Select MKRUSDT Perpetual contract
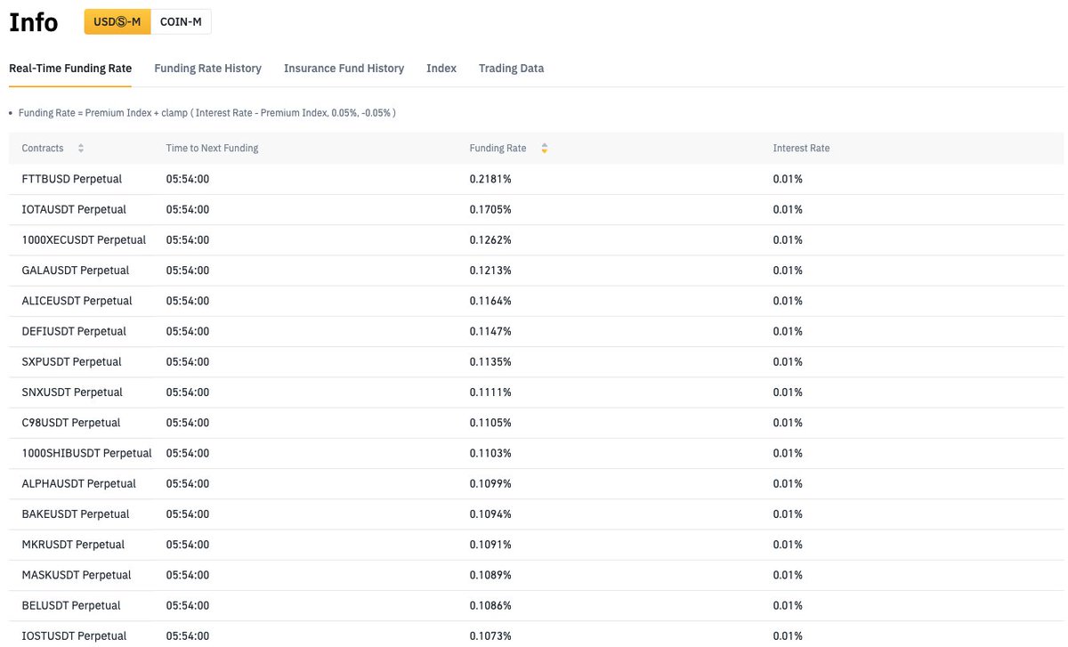The width and height of the screenshot is (1068, 647). tap(73, 544)
